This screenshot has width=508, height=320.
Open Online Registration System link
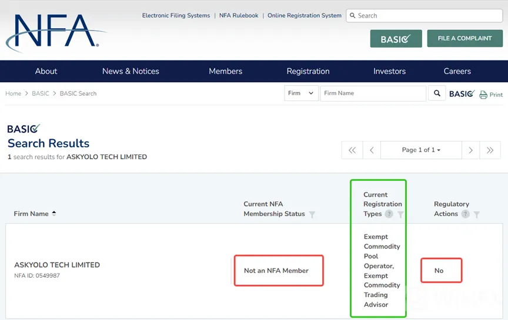[305, 15]
